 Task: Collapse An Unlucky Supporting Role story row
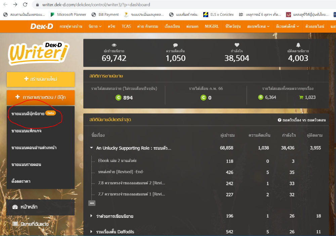(91, 148)
